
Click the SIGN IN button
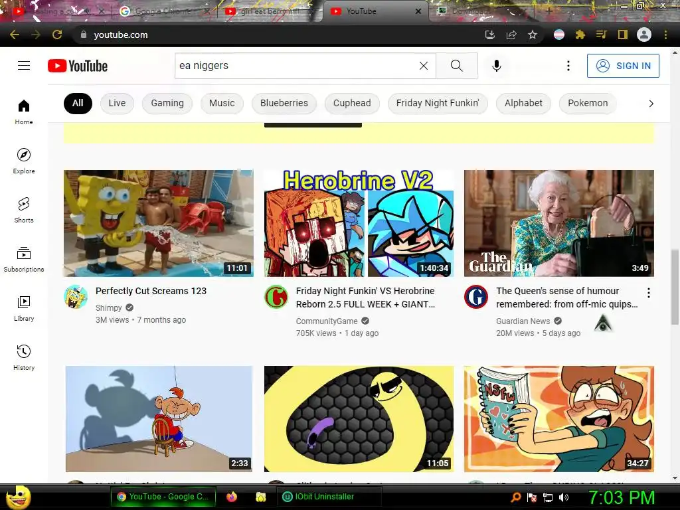623,66
